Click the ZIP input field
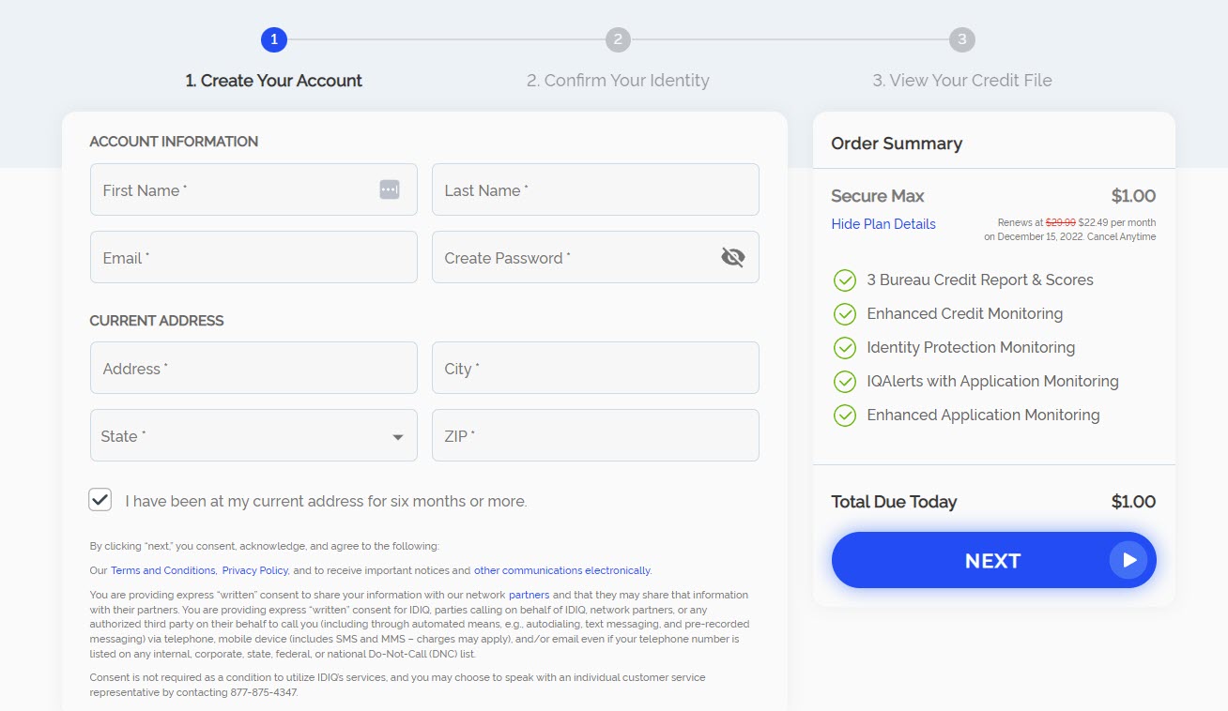This screenshot has height=711, width=1228. click(x=595, y=435)
